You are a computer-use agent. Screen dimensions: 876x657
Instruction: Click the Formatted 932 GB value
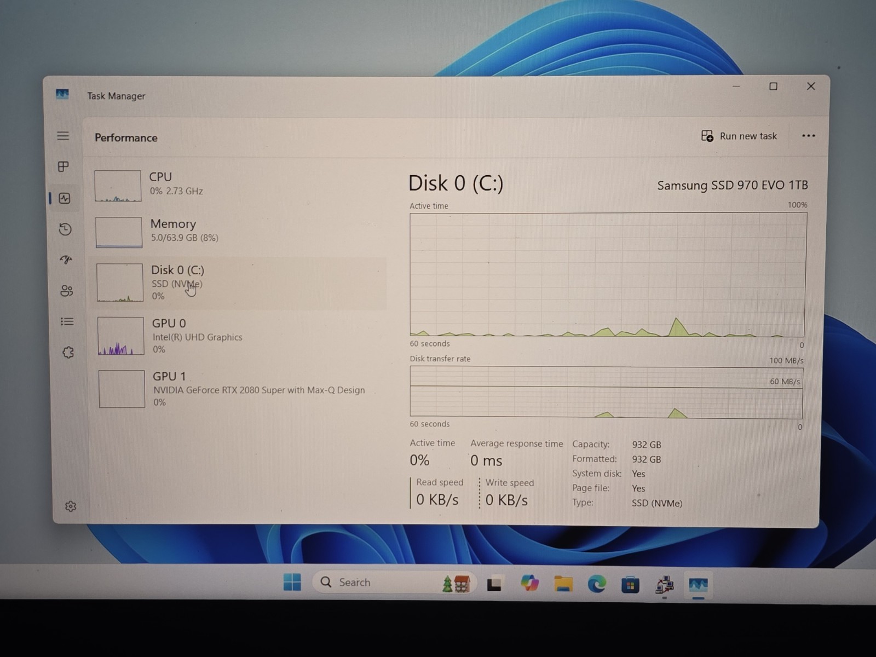(x=647, y=459)
